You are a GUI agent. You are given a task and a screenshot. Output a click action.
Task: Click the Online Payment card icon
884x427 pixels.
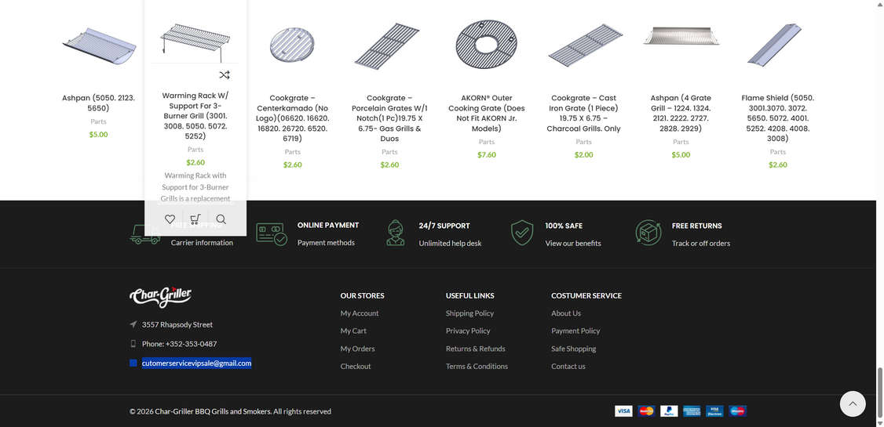[272, 233]
